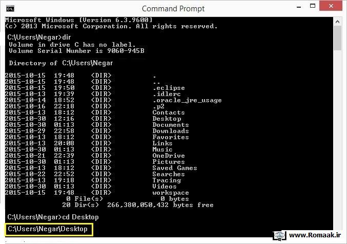Image resolution: width=347 pixels, height=244 pixels.
Task: Click the 'C:\Users\Negar\Desktop' prompt line
Action: coord(48,229)
